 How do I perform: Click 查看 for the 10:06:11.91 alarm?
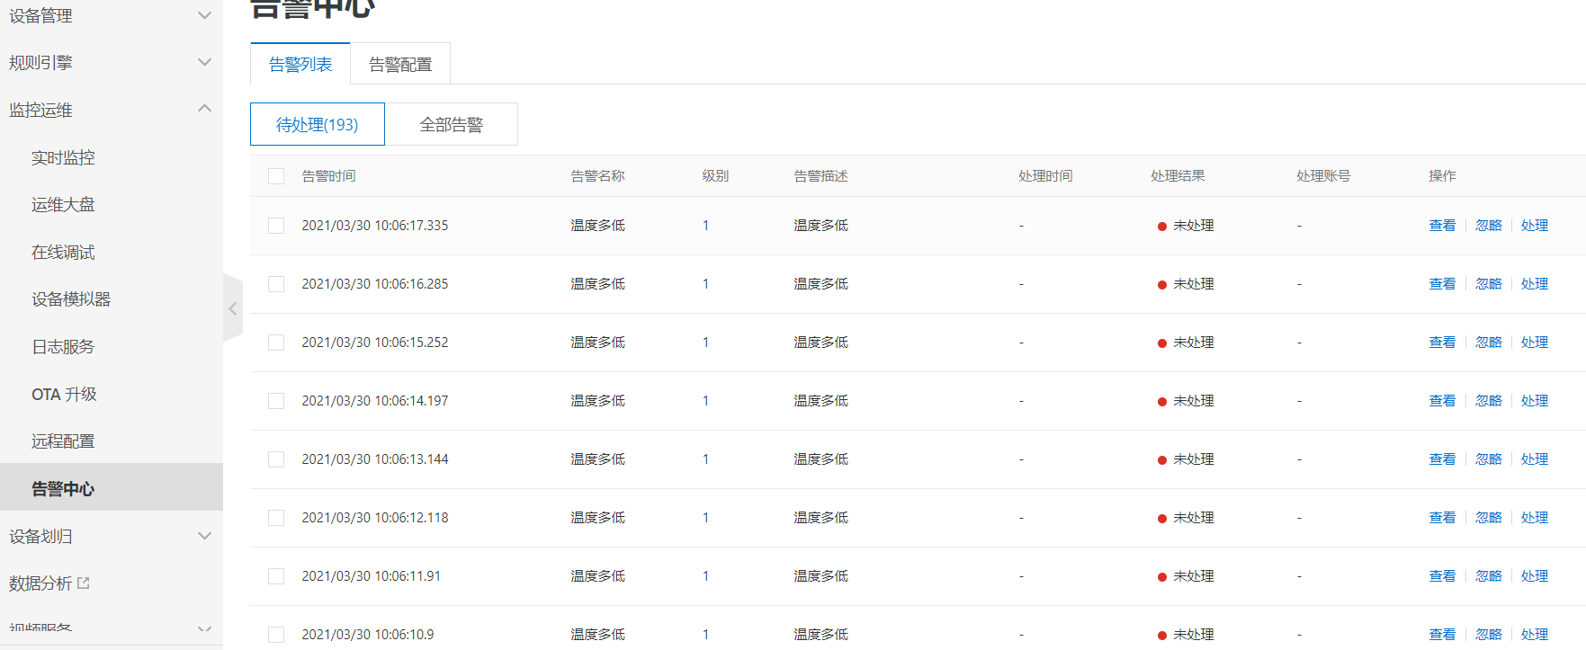(x=1442, y=576)
